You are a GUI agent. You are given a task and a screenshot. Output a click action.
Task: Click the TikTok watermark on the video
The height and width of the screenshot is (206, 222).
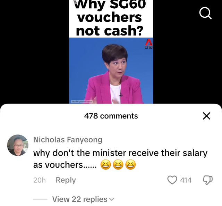[82, 101]
